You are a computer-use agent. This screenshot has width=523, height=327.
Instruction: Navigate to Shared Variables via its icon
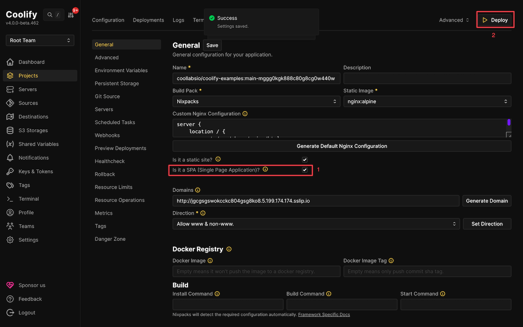10,144
